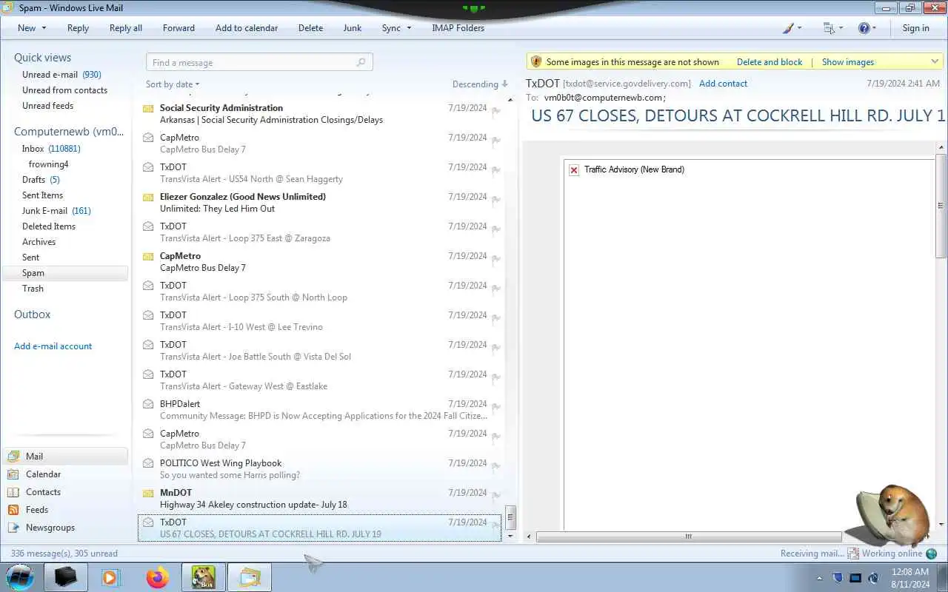The width and height of the screenshot is (948, 592).
Task: Click envelope icon of Social Security Administration message
Action: 148,108
